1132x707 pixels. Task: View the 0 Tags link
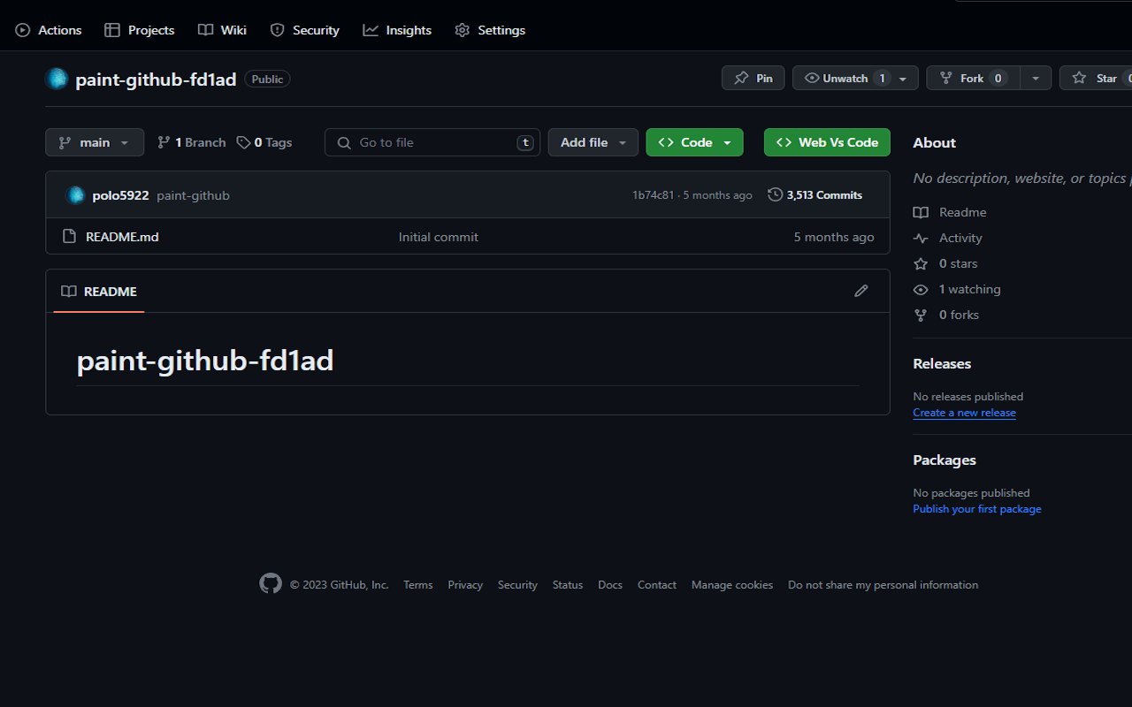(x=264, y=142)
